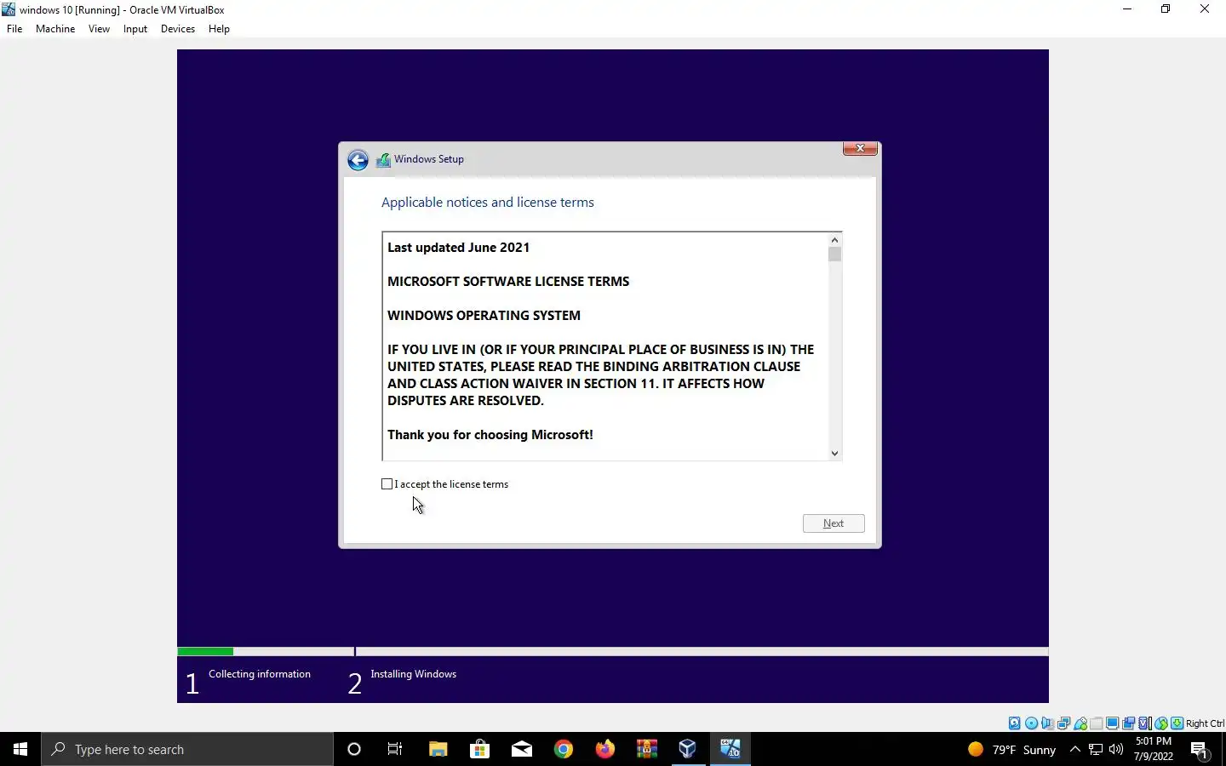Open File Explorer from the taskbar
This screenshot has width=1226, height=766.
(438, 749)
